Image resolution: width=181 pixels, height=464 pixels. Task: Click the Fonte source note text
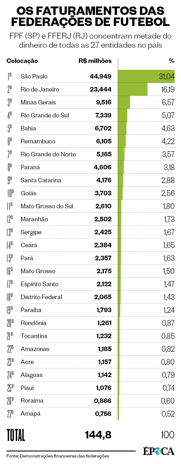(58, 456)
